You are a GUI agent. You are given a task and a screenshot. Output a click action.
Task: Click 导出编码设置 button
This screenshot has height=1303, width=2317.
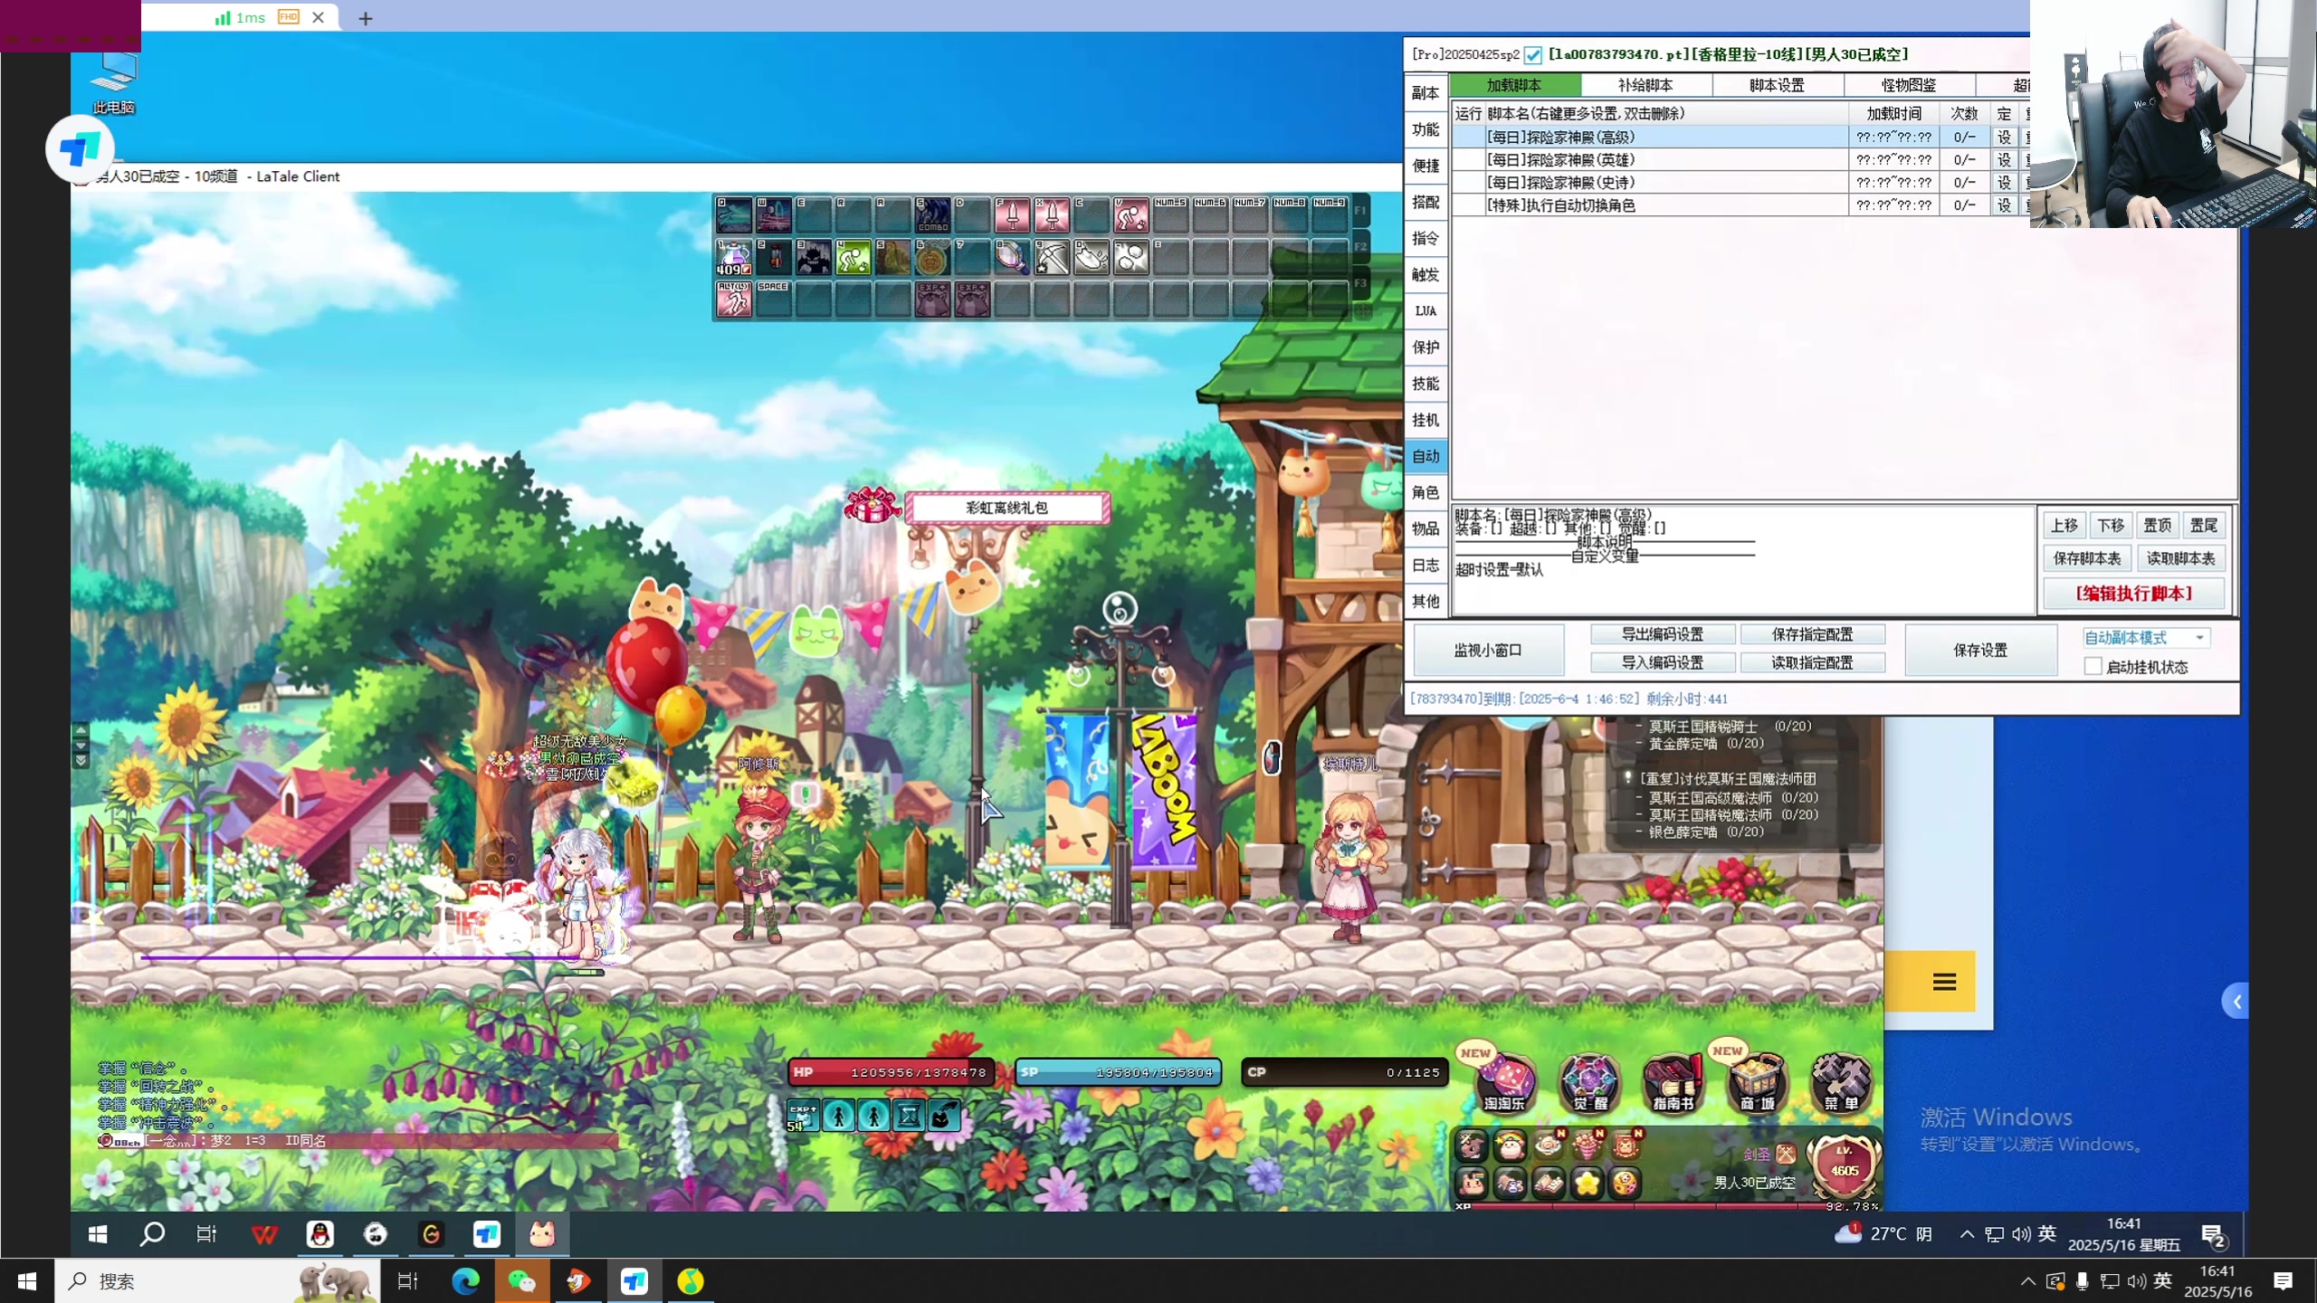[1663, 634]
